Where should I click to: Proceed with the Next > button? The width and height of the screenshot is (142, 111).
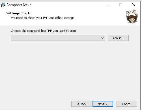tap(103, 104)
